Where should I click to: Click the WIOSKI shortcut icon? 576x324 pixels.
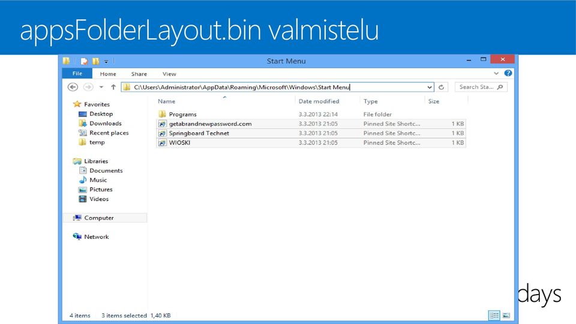pos(163,143)
